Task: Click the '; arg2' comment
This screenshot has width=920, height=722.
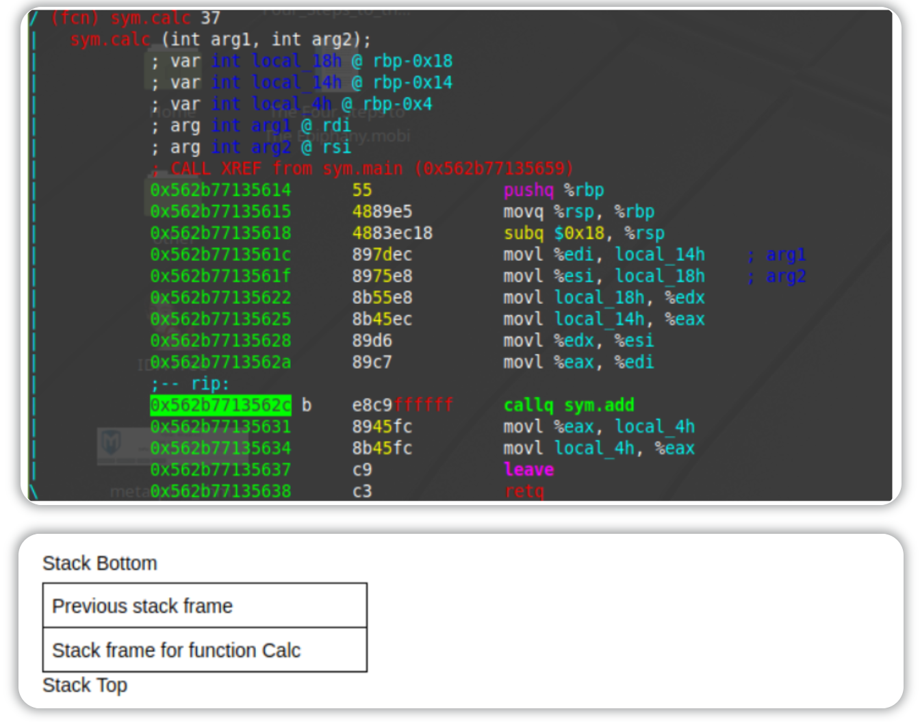Action: [776, 276]
